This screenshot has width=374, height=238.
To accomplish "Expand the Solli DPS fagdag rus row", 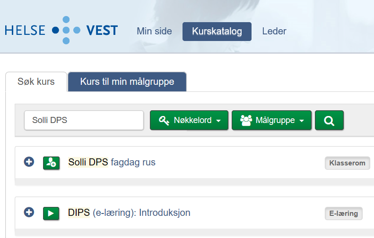I will tap(29, 162).
